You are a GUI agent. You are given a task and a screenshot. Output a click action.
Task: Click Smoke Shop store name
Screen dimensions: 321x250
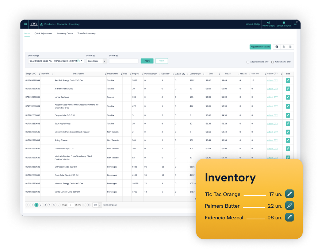click(253, 24)
